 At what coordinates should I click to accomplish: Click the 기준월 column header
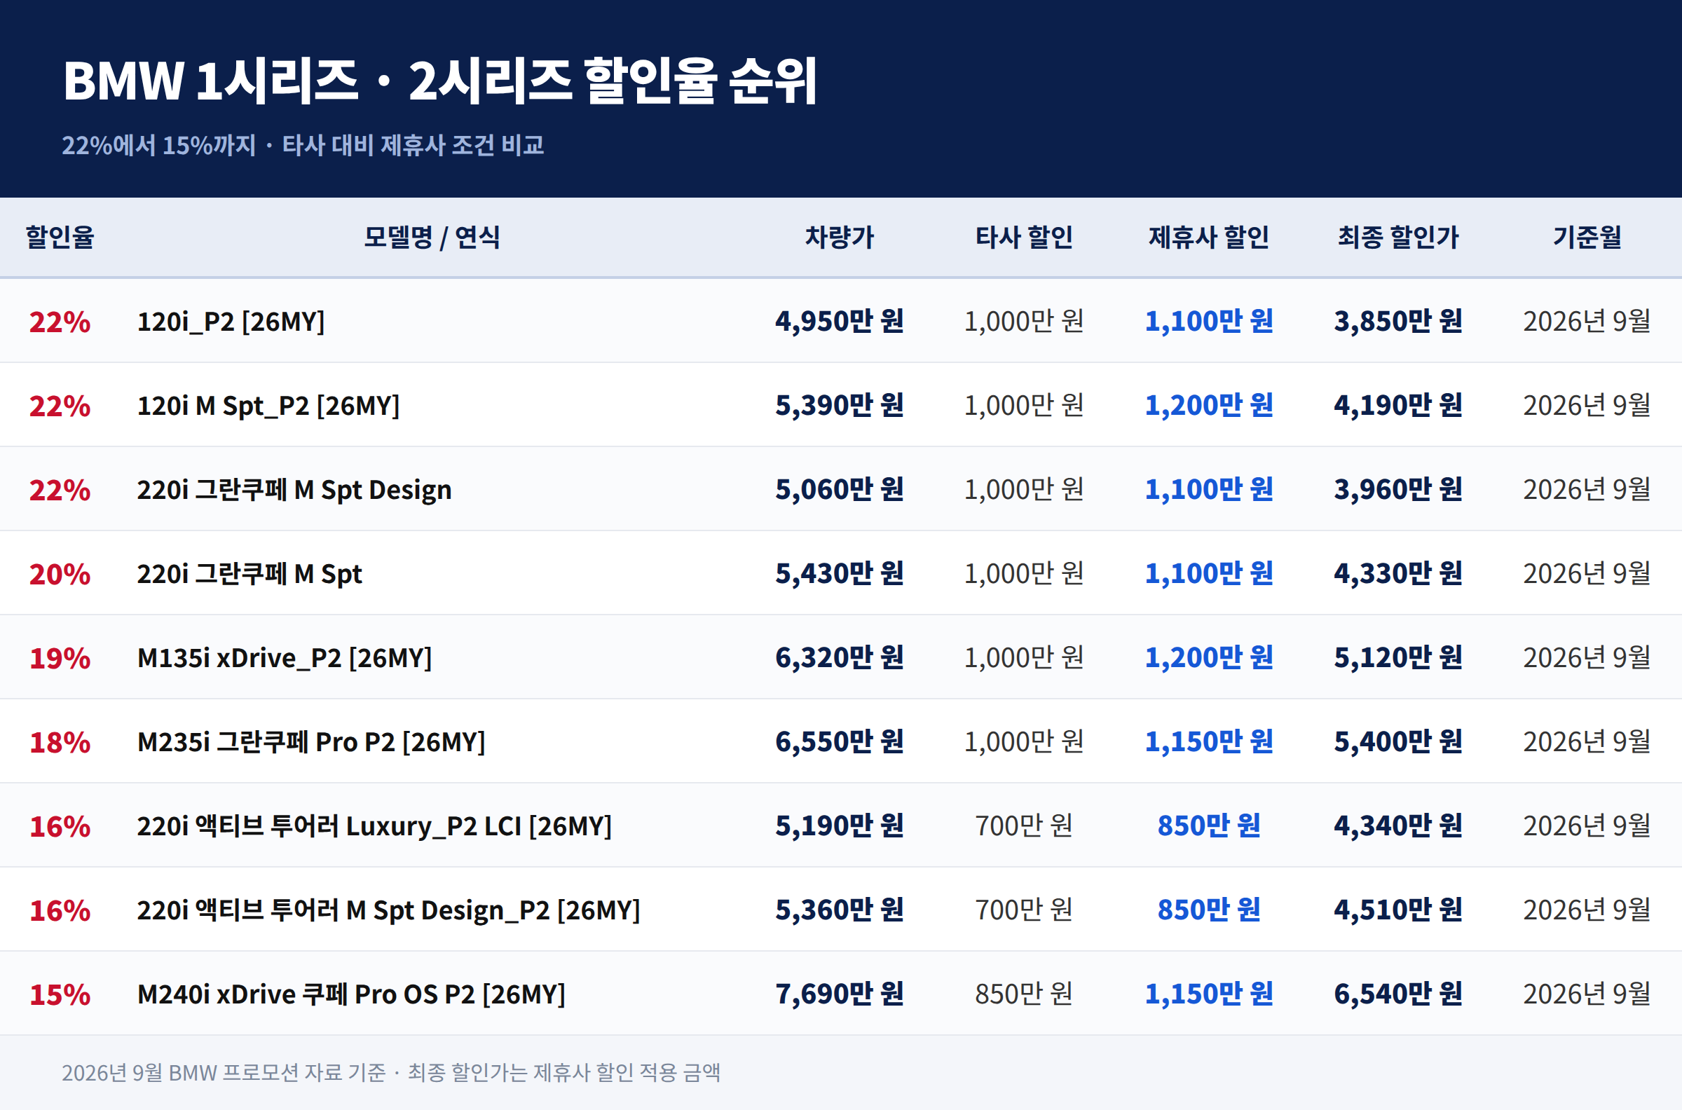click(x=1587, y=237)
